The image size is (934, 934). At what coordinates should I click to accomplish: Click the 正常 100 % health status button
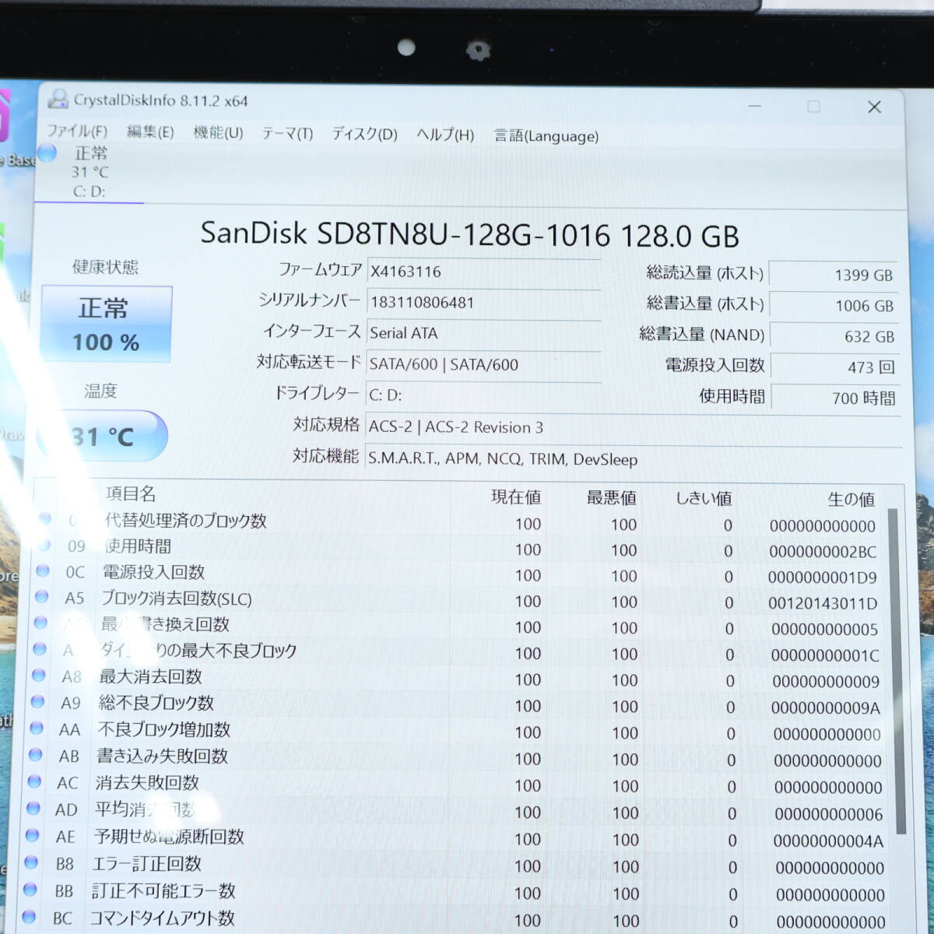point(106,324)
